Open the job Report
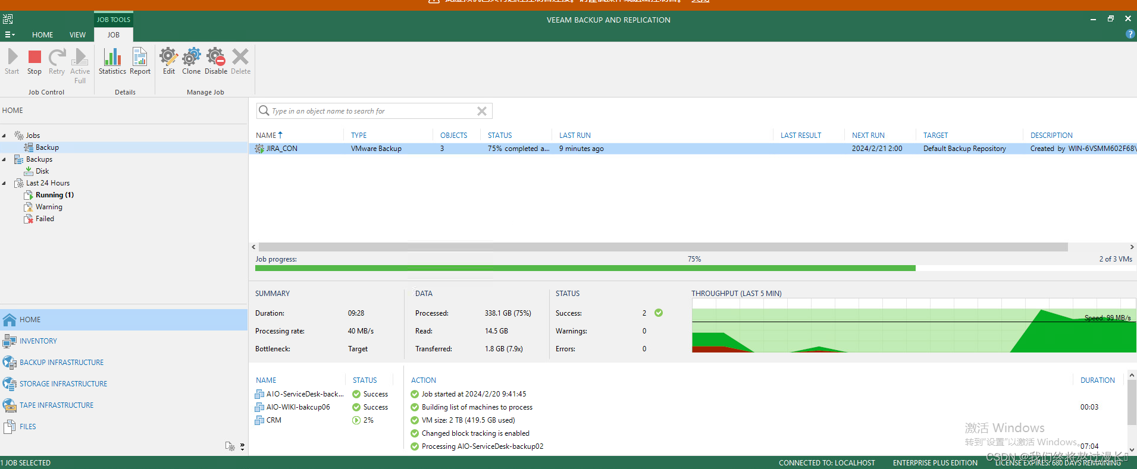Viewport: 1137px width, 469px height. (140, 62)
